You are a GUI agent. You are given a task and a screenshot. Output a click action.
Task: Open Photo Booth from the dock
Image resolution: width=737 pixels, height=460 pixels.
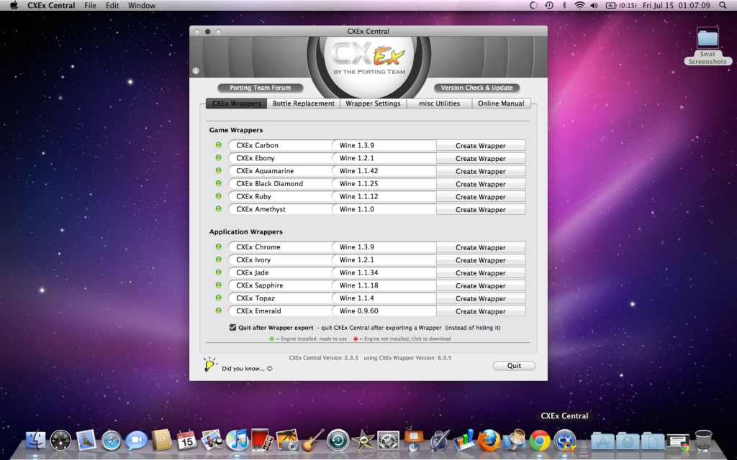tap(262, 441)
